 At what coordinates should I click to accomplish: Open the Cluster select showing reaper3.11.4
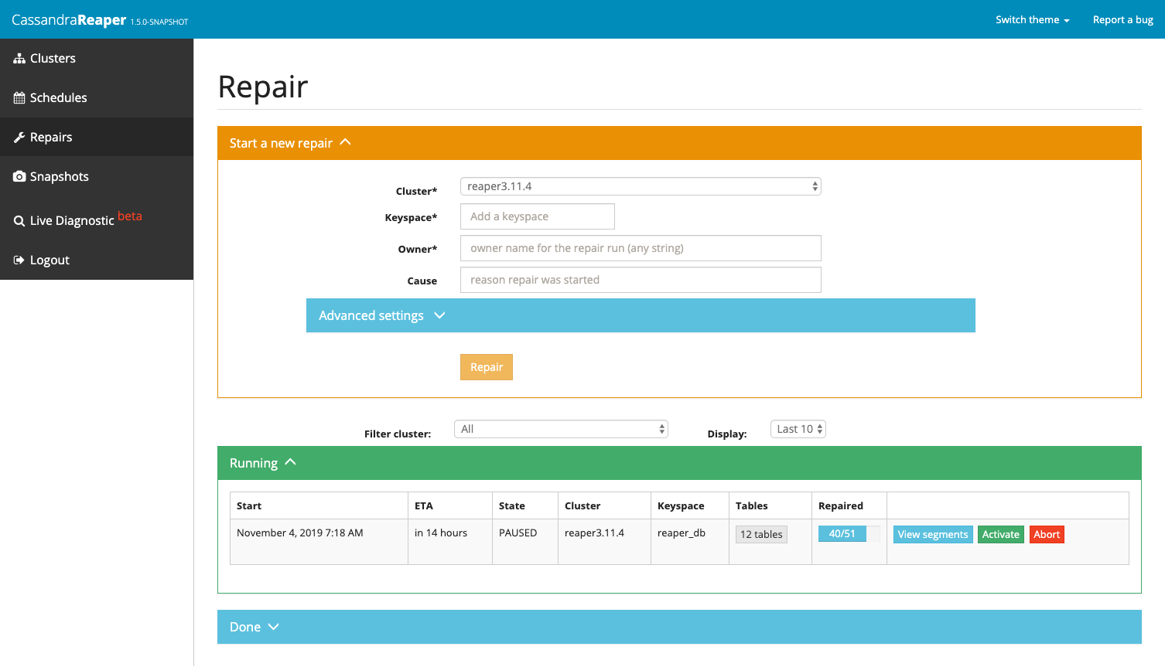pos(641,186)
